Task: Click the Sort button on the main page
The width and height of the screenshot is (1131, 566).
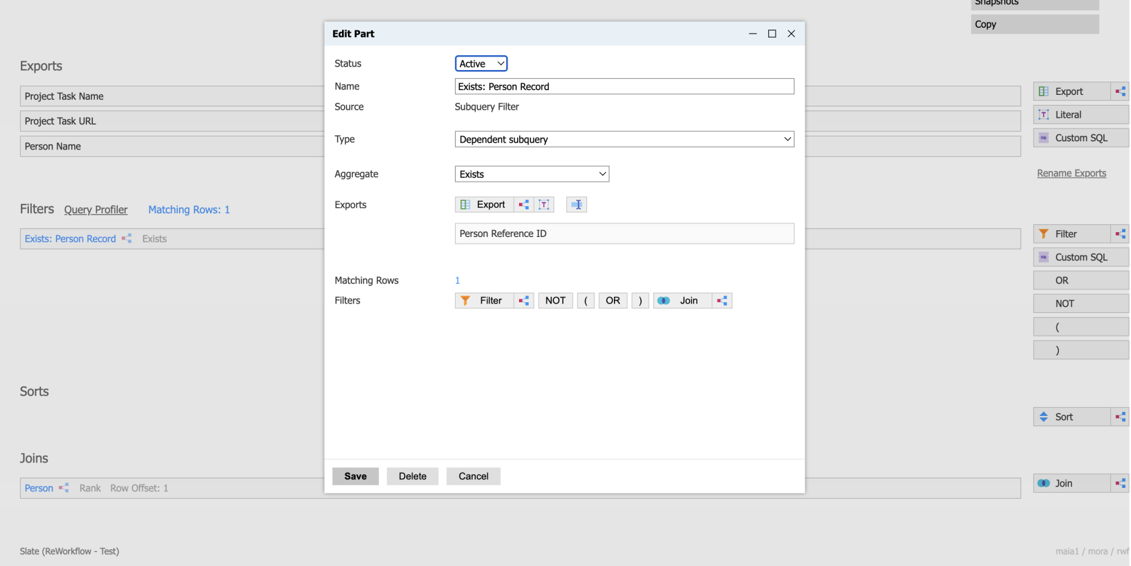Action: 1072,417
